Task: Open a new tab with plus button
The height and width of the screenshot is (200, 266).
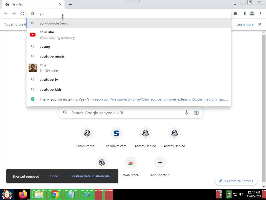Action: pos(70,5)
